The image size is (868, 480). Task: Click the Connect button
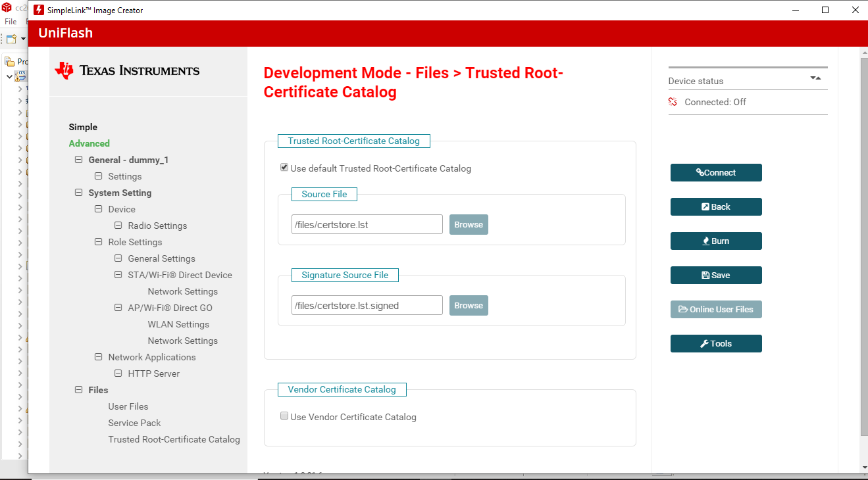click(x=716, y=172)
